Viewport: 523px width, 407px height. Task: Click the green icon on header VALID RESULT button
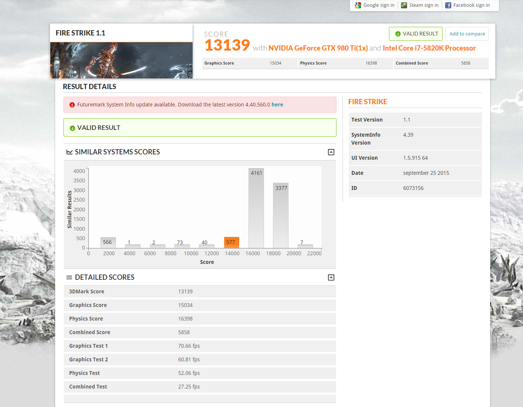point(398,34)
